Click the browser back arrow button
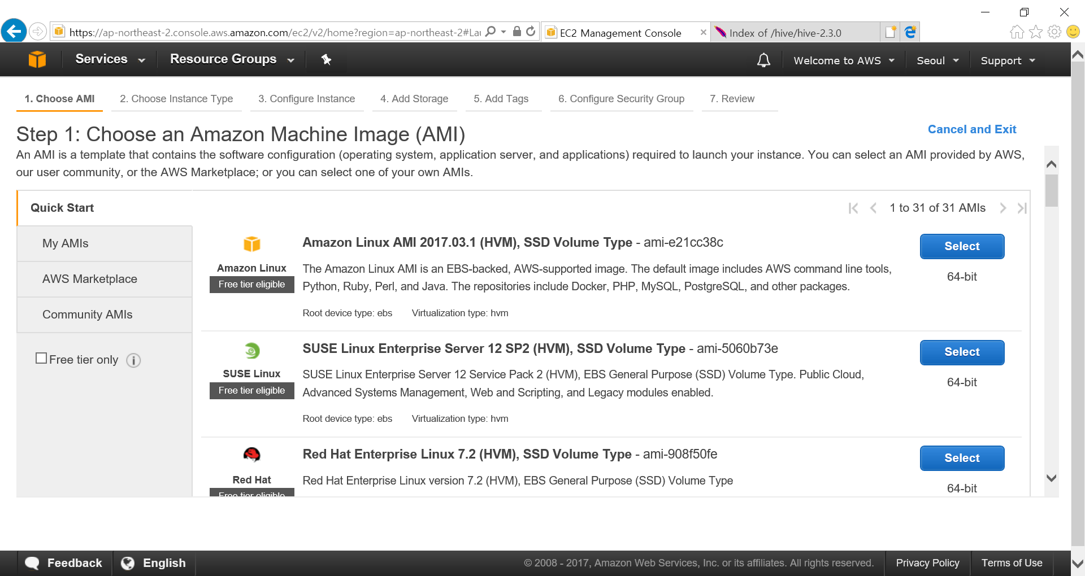The width and height of the screenshot is (1085, 576). [x=14, y=30]
